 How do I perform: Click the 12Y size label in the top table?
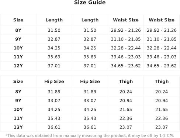coord(18,66)
